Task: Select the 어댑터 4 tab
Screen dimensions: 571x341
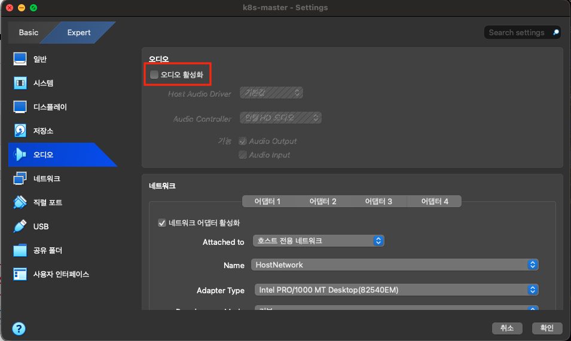Action: tap(435, 201)
